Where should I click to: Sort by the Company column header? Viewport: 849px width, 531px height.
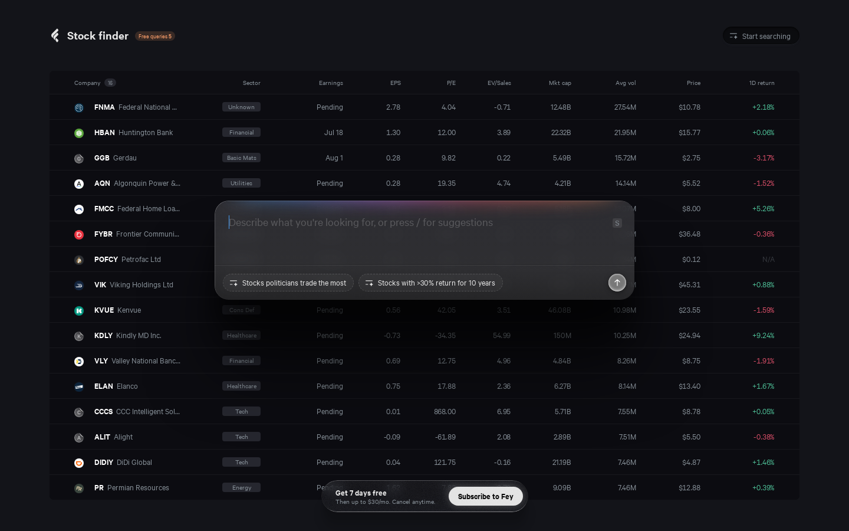point(87,83)
